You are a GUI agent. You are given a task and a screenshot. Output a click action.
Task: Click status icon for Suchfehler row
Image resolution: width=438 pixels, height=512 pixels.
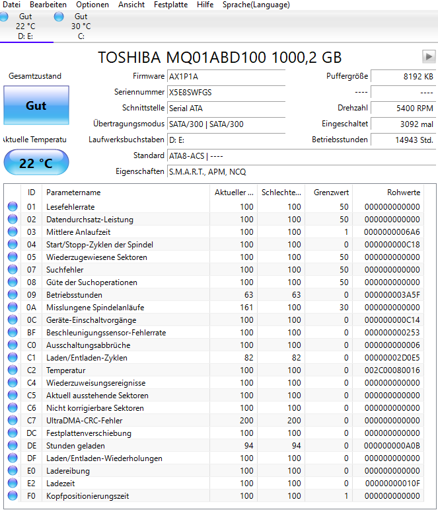click(13, 269)
